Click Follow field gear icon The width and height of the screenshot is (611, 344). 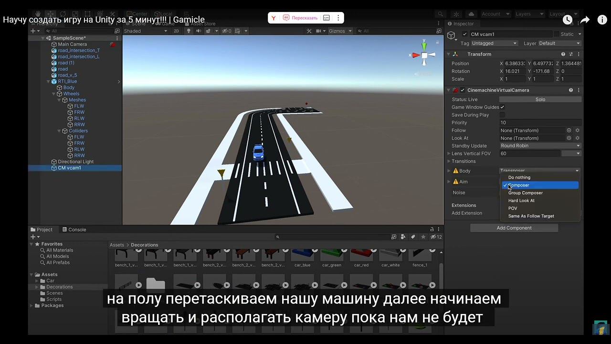coord(578,130)
